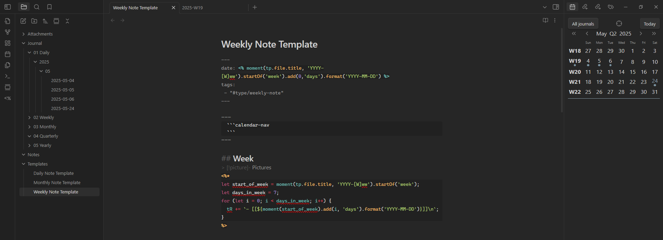This screenshot has height=240, width=663.
Task: Create a new note in file explorer
Action: [23, 21]
